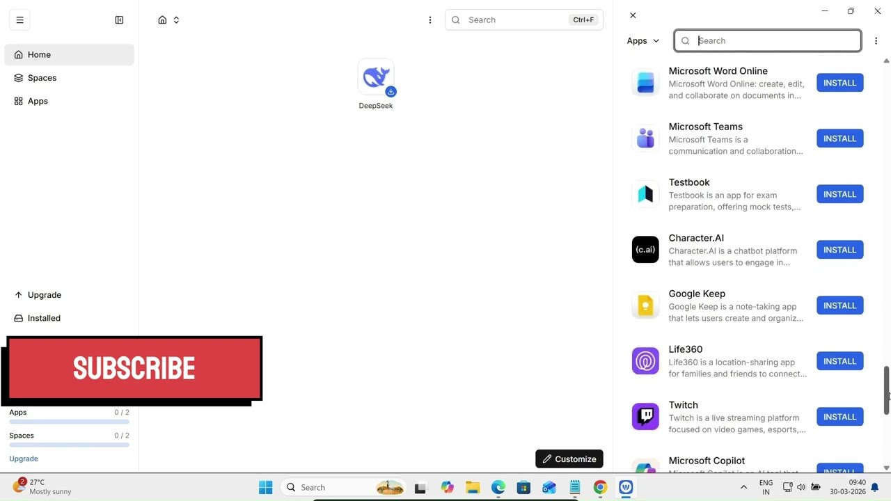Open Copilot from the taskbar
This screenshot has height=501, width=891.
pyautogui.click(x=447, y=488)
